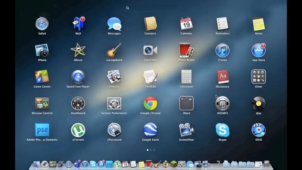Screen dimensions: 302x170
Task: Open the Calculator app
Action: tap(186, 76)
